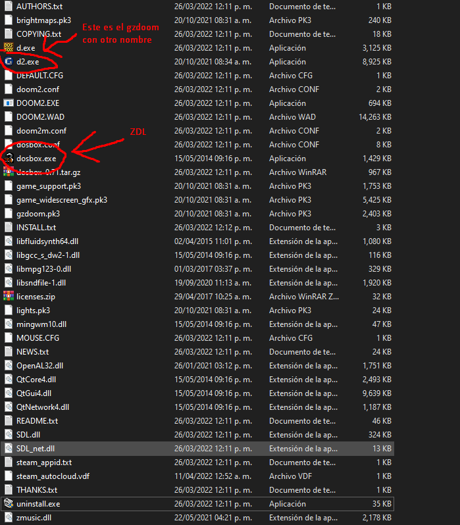
Task: Click the 9,639 KB size of QtGui4.dll
Action: pos(376,393)
